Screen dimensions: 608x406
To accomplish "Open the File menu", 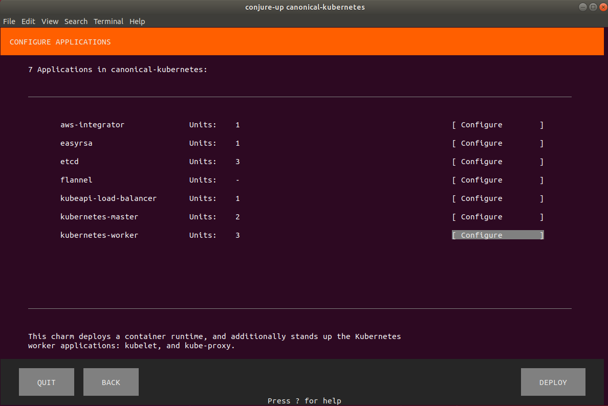I will click(9, 21).
